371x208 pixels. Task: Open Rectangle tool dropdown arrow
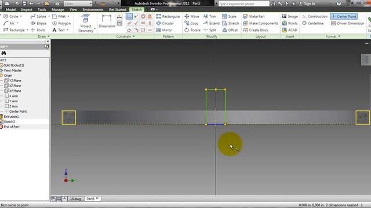27,30
